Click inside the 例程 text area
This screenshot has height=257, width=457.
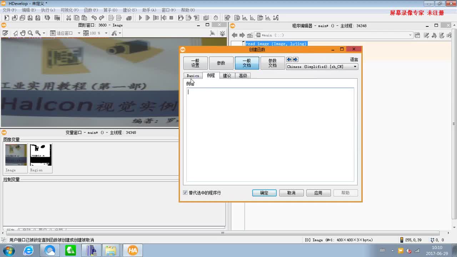coord(270,135)
